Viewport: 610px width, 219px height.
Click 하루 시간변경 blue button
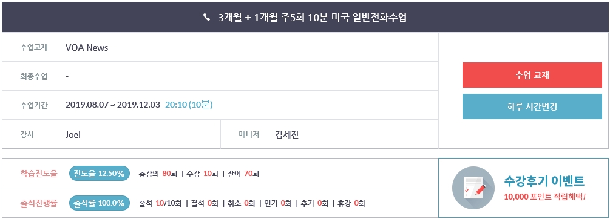tap(532, 106)
